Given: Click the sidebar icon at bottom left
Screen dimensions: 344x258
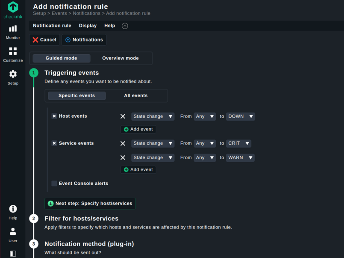Looking at the screenshot, I should coord(13,253).
